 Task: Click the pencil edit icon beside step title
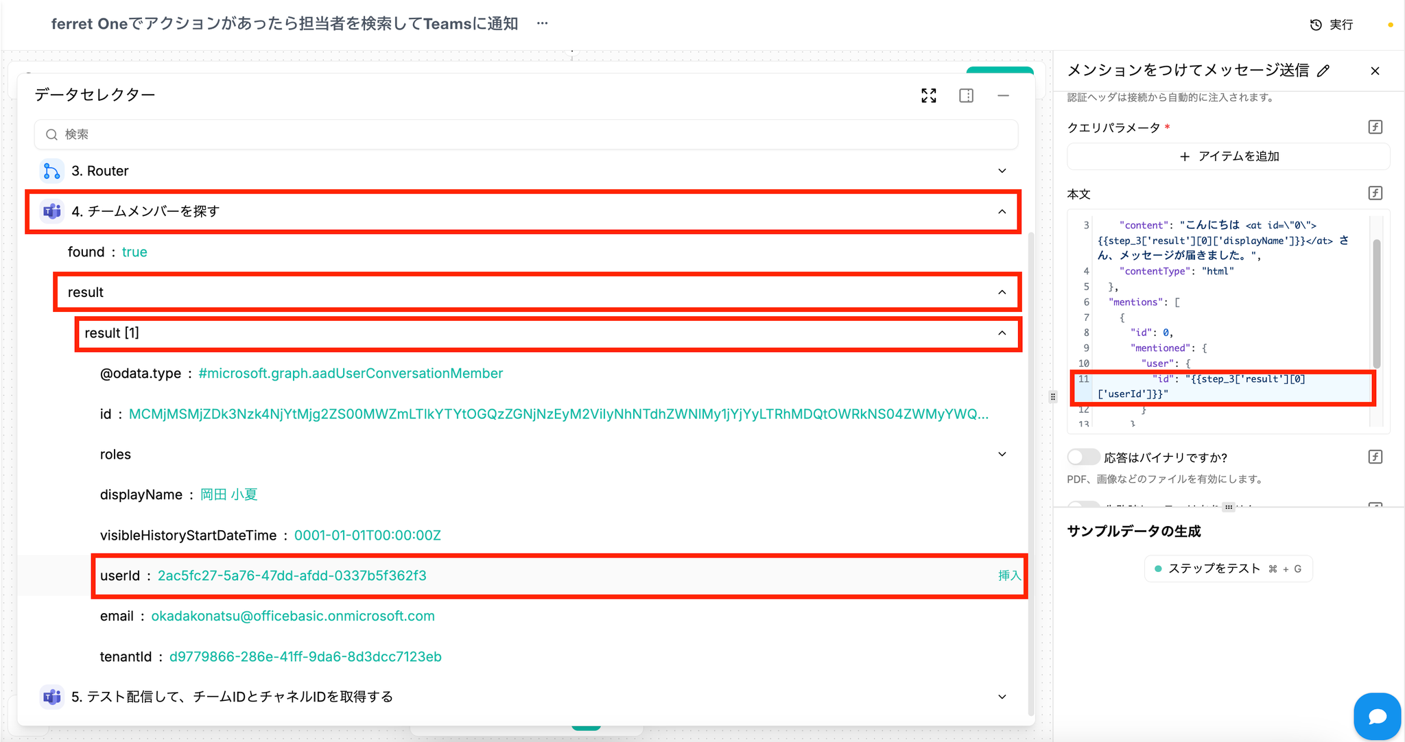pyautogui.click(x=1324, y=71)
